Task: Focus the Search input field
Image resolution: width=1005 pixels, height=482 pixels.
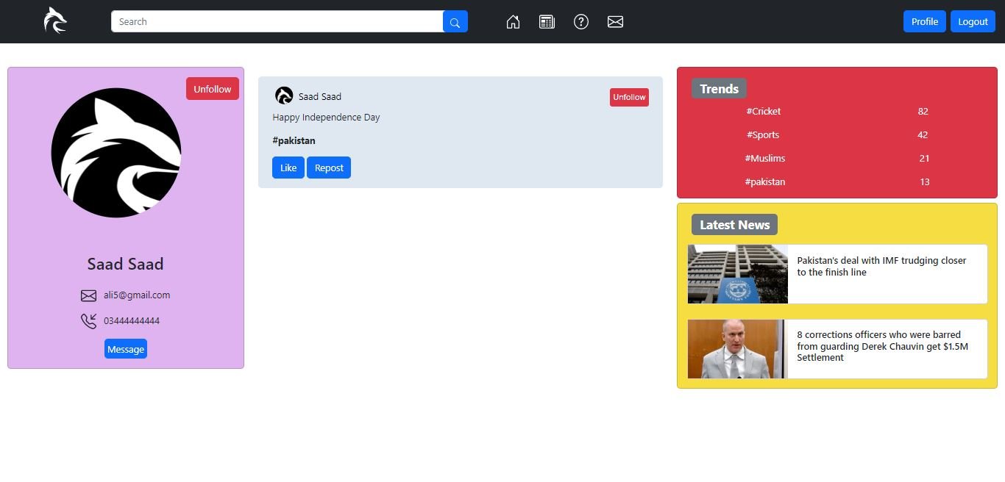Action: (x=277, y=22)
